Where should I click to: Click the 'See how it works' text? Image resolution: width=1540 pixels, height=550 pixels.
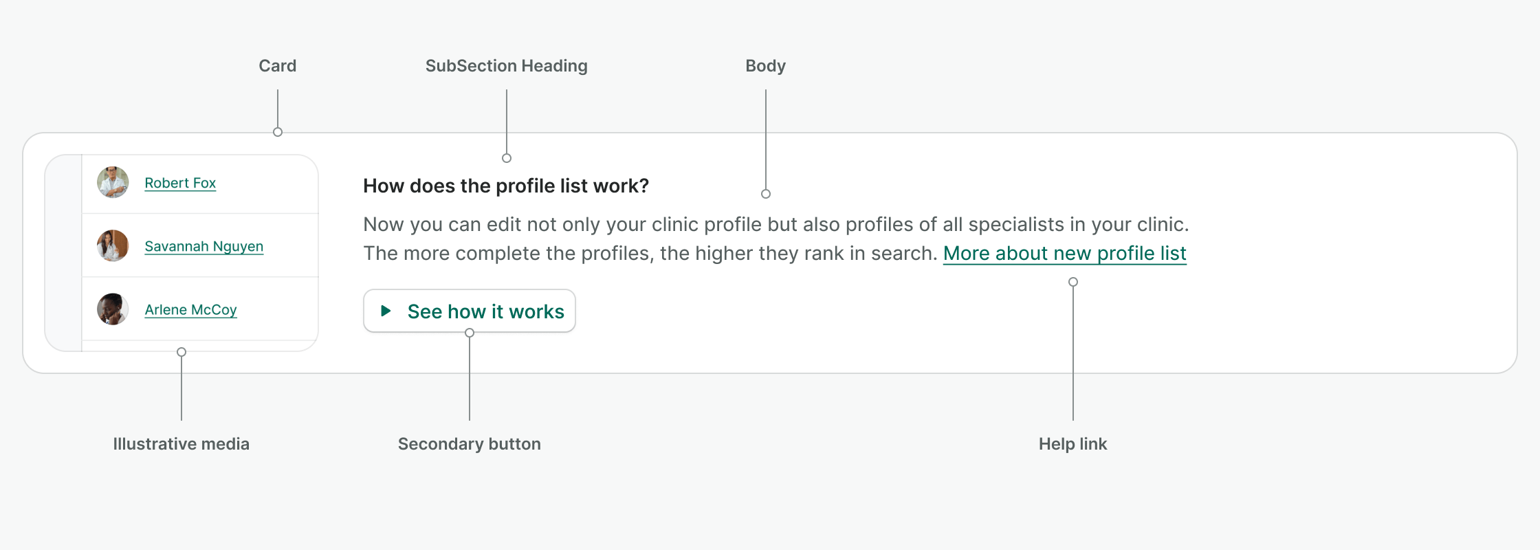point(485,311)
